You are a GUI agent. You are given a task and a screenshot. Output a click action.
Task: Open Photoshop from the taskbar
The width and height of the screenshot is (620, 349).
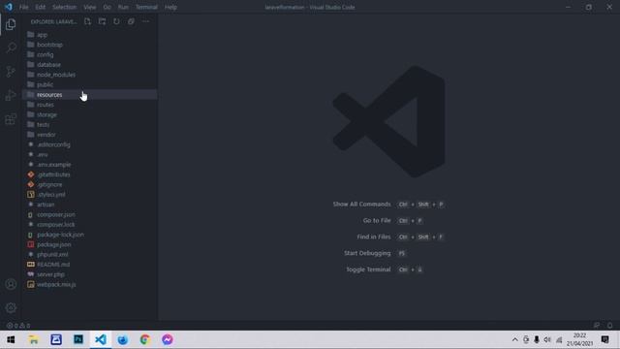pyautogui.click(x=78, y=339)
